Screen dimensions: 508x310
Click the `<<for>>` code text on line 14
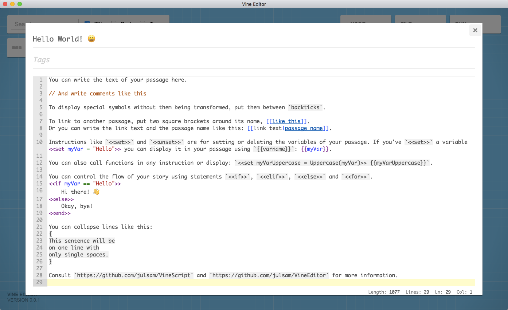(356, 177)
